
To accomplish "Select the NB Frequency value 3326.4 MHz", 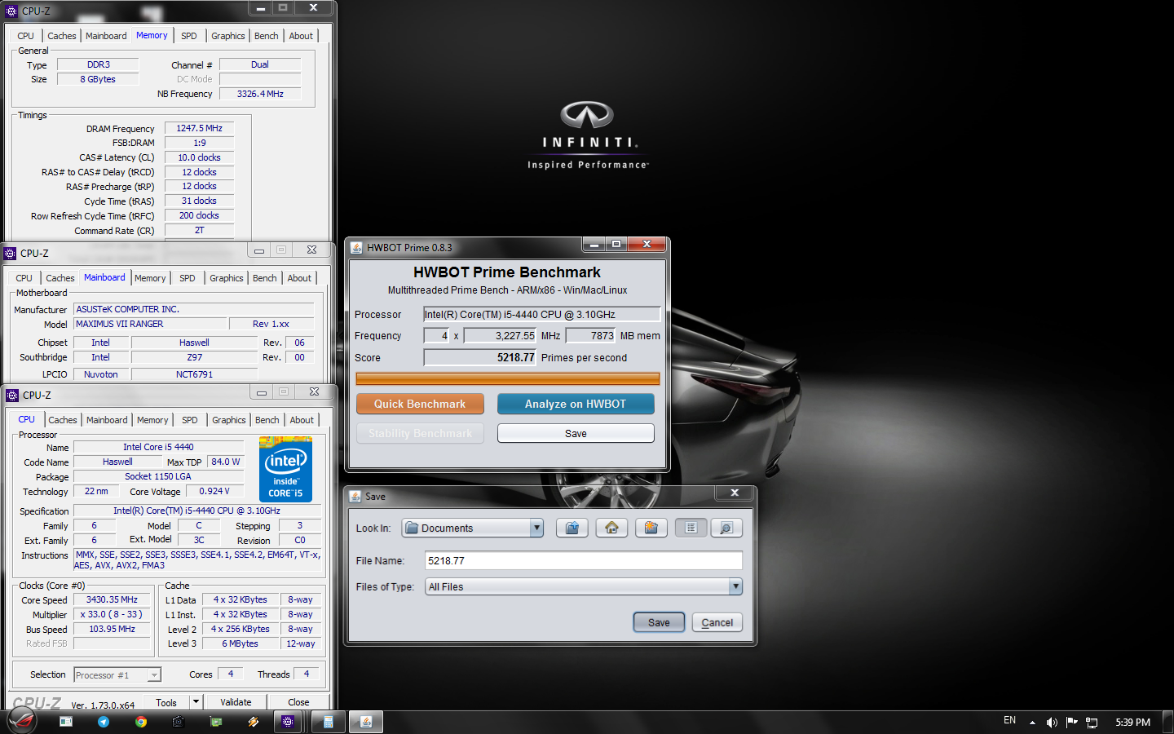I will pyautogui.click(x=260, y=94).
